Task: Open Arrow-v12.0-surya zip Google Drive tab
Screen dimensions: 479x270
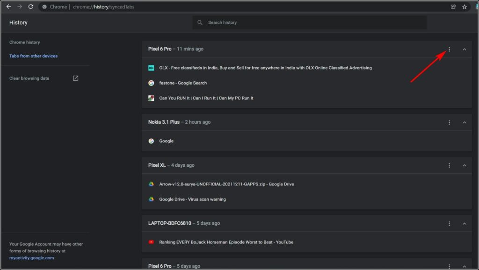Action: (x=226, y=184)
